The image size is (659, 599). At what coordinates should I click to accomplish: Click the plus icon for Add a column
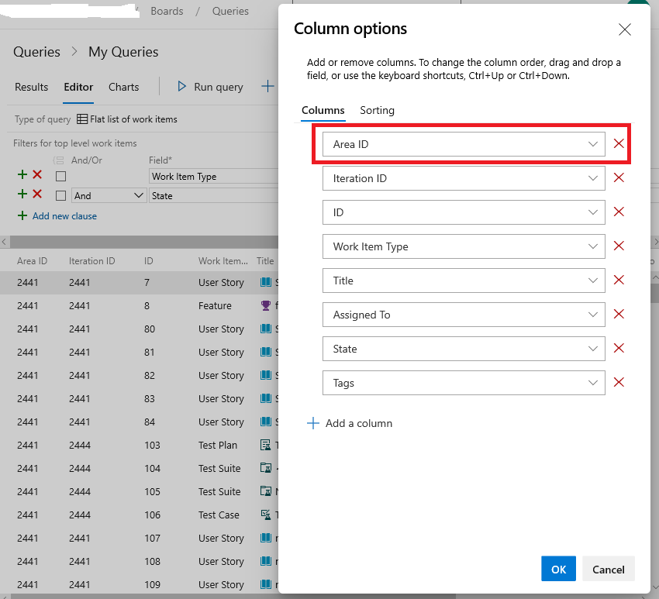point(313,423)
